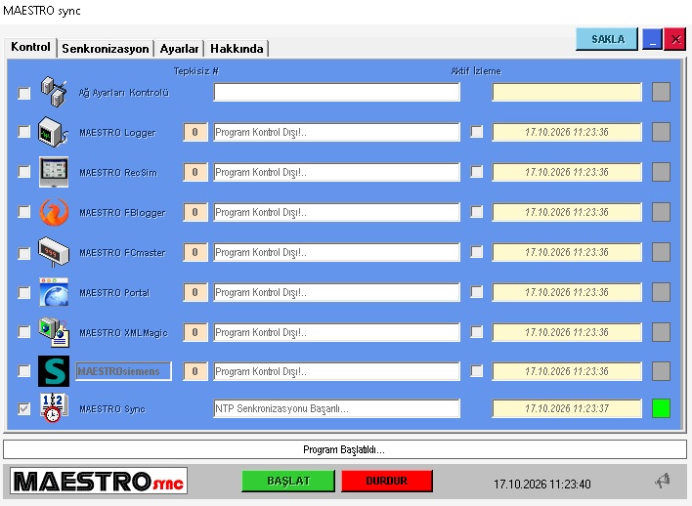Open the Hakkında tab
This screenshot has height=506, width=692.
tap(237, 49)
